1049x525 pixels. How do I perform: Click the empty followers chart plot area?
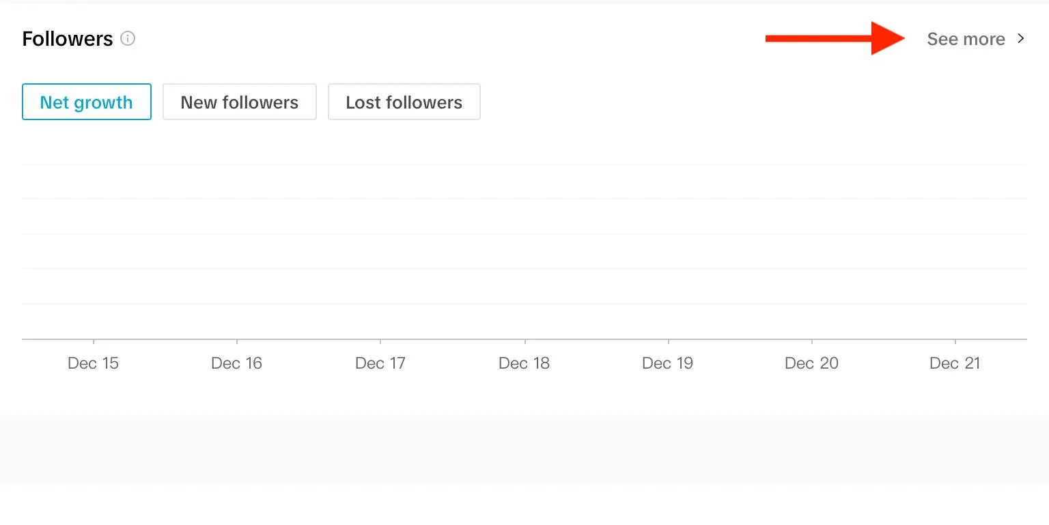click(524, 251)
